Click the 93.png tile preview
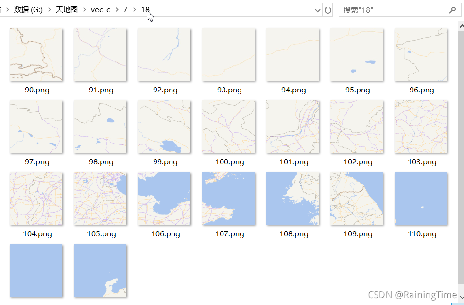The image size is (464, 305). tap(228, 54)
